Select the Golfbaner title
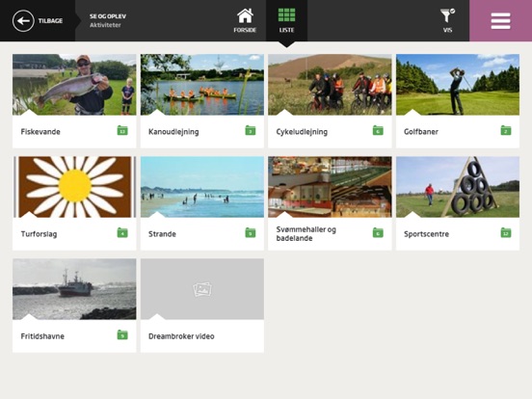 click(x=421, y=132)
